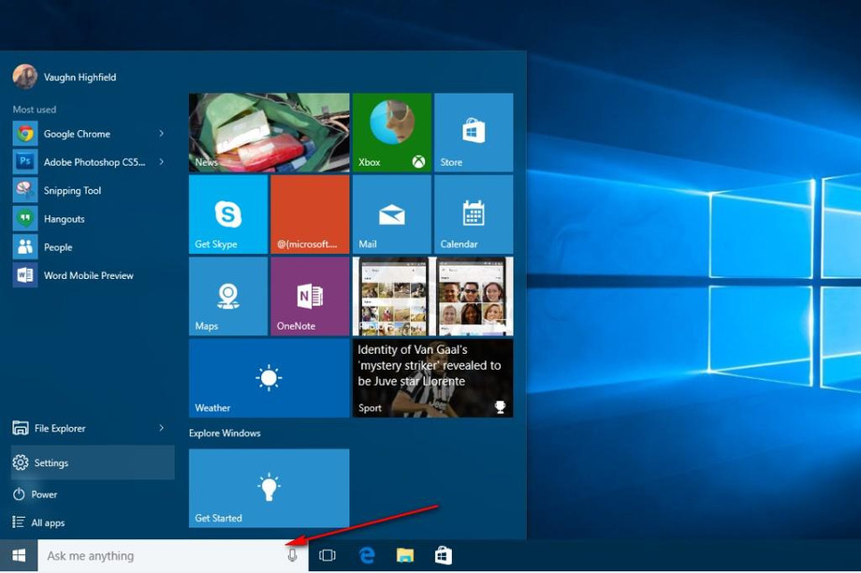Image resolution: width=861 pixels, height=573 pixels.
Task: Open the Snipping Tool icon
Action: tap(25, 190)
